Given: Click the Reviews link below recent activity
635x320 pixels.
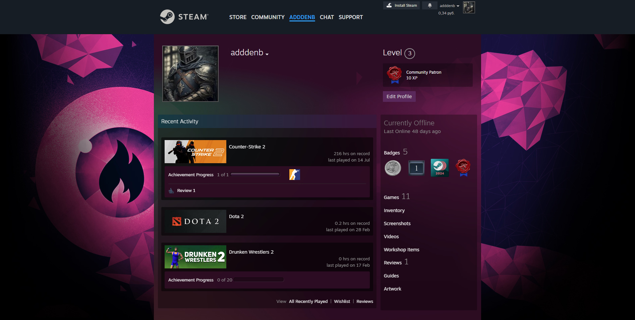Looking at the screenshot, I should [364, 302].
